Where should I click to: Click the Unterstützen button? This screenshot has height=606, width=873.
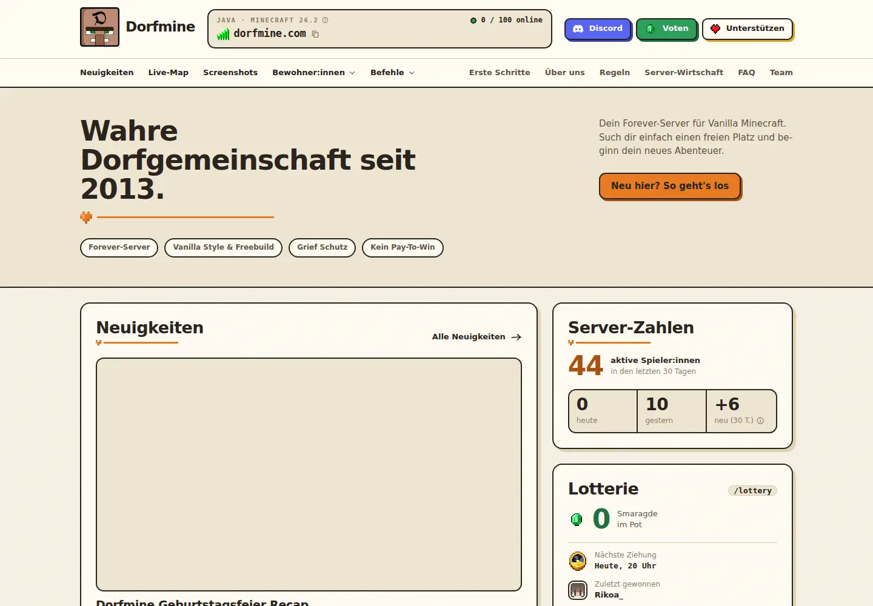tap(748, 28)
